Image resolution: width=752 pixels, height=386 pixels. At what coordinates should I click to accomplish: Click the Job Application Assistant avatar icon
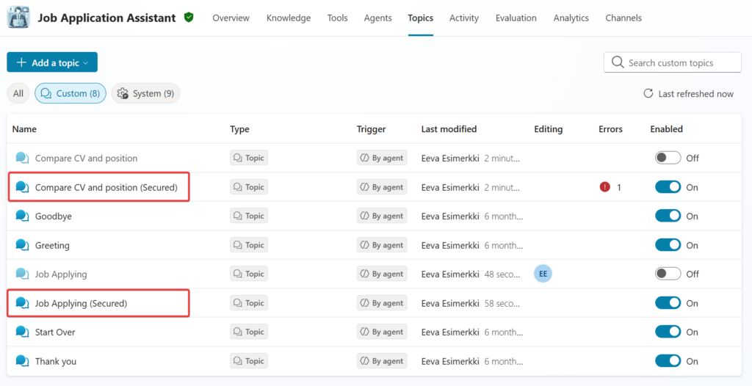tap(18, 18)
